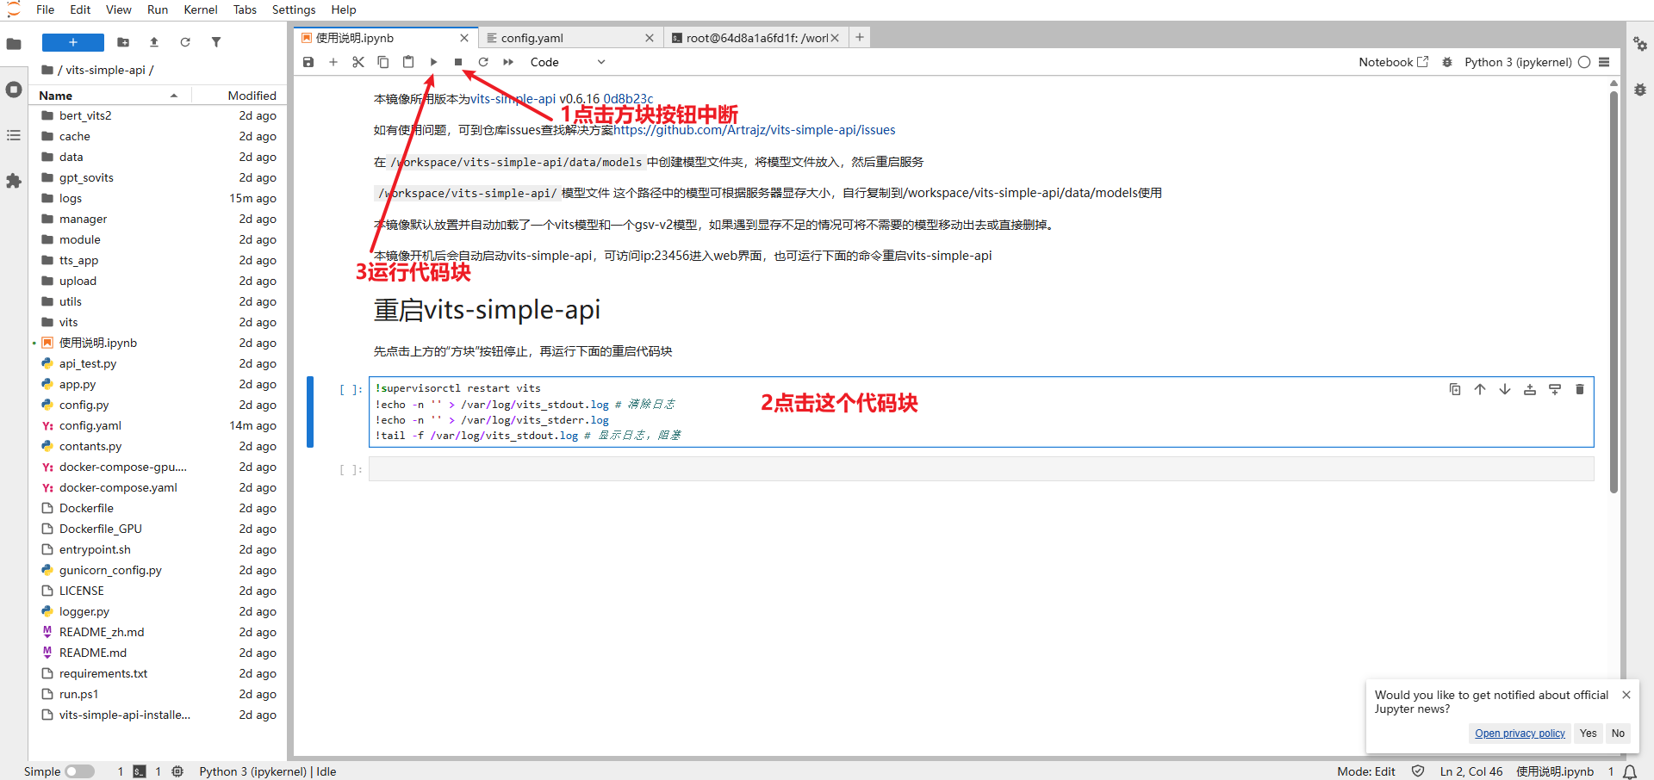Refresh the file browser listing

185,42
